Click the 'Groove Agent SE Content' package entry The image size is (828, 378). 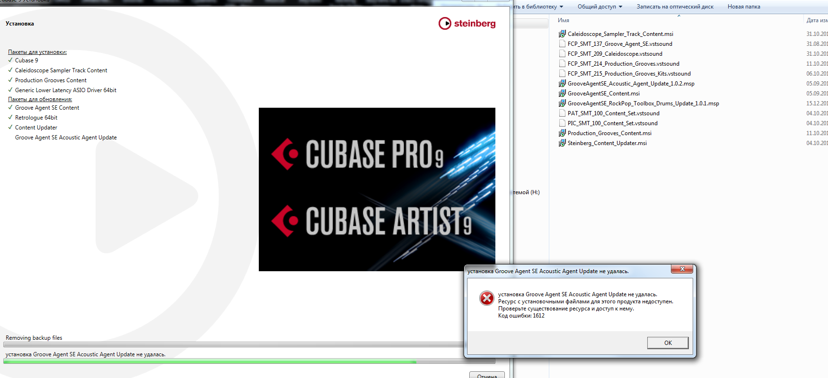click(x=47, y=108)
